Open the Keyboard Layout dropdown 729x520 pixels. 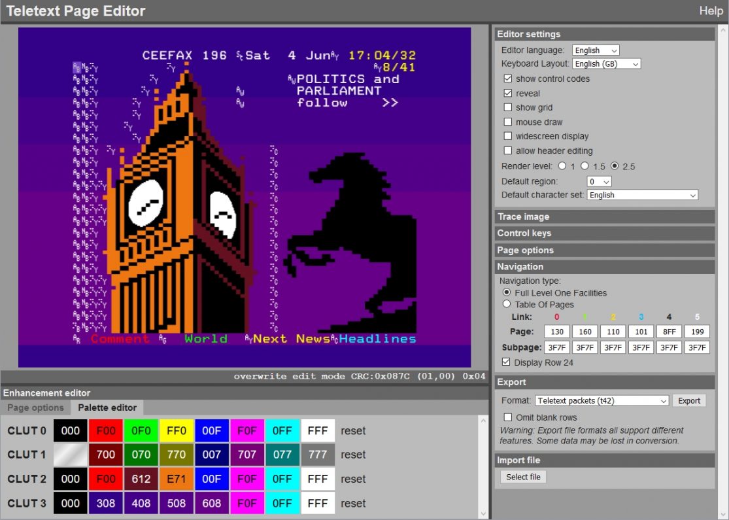pyautogui.click(x=606, y=63)
